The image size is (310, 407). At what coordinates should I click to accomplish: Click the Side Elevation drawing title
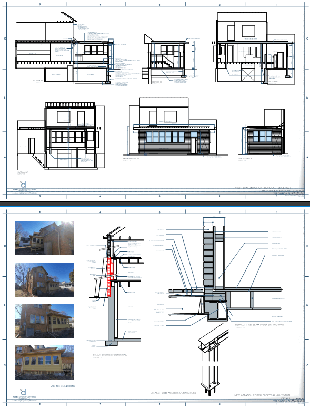click(245, 158)
